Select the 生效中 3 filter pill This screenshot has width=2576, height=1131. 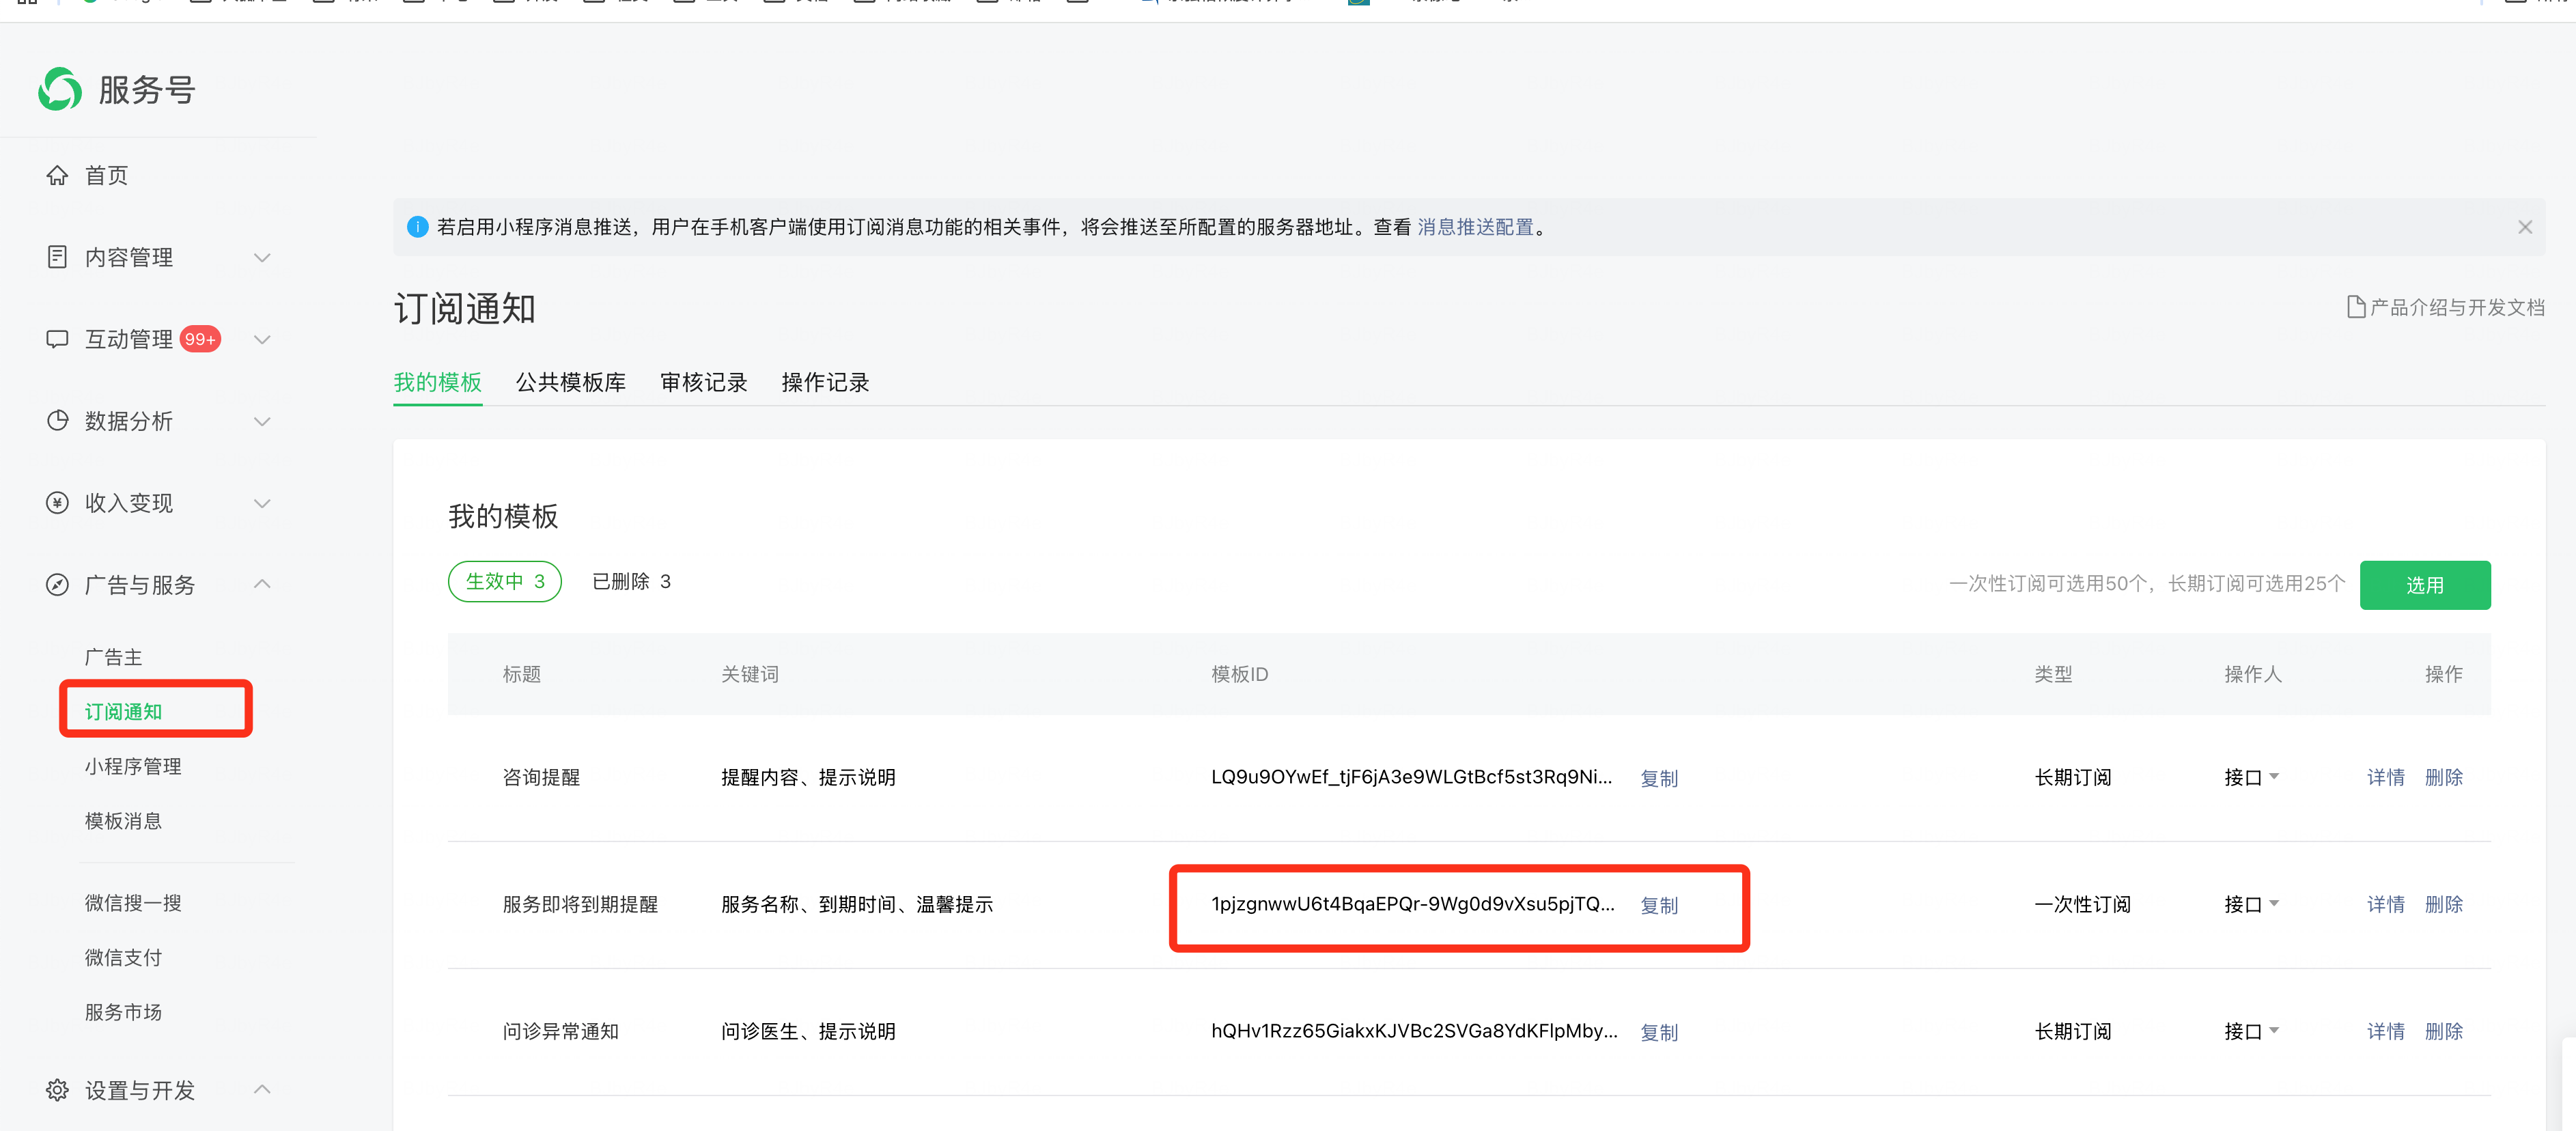(504, 581)
